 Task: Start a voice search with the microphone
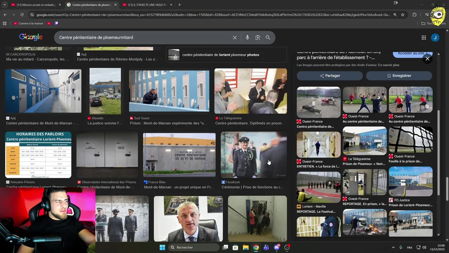(x=247, y=38)
